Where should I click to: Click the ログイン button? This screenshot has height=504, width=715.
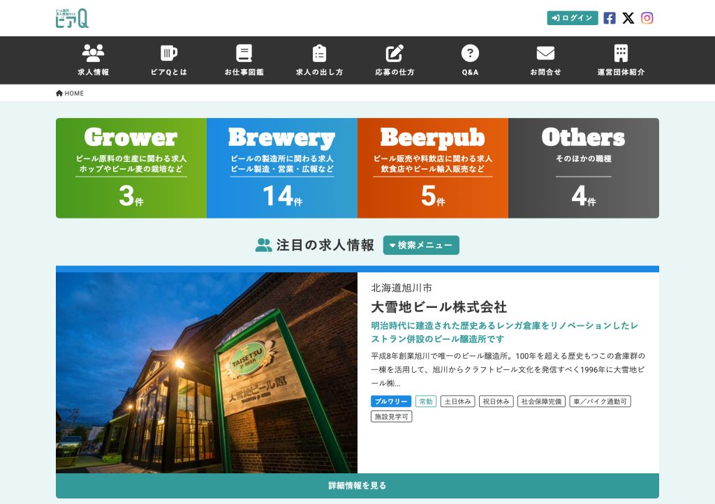coord(572,17)
